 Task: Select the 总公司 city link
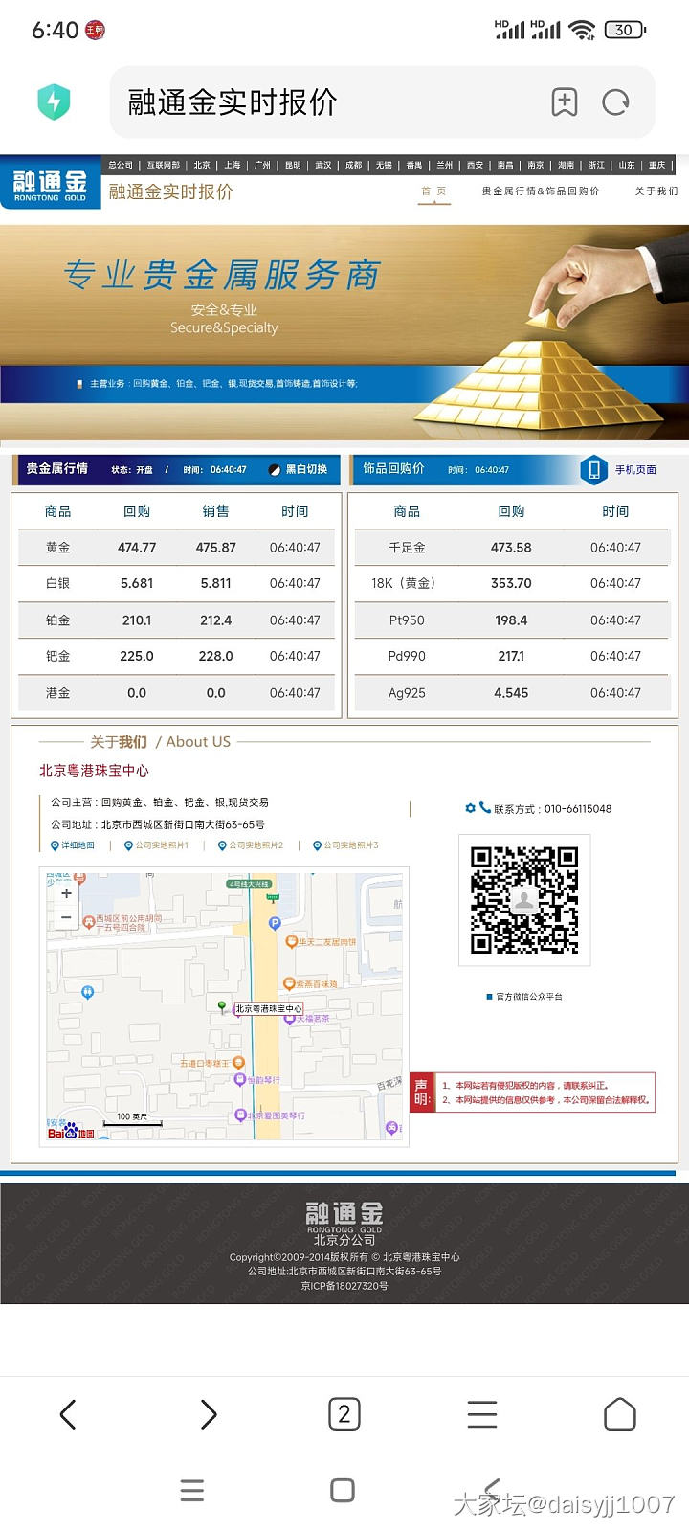click(121, 165)
